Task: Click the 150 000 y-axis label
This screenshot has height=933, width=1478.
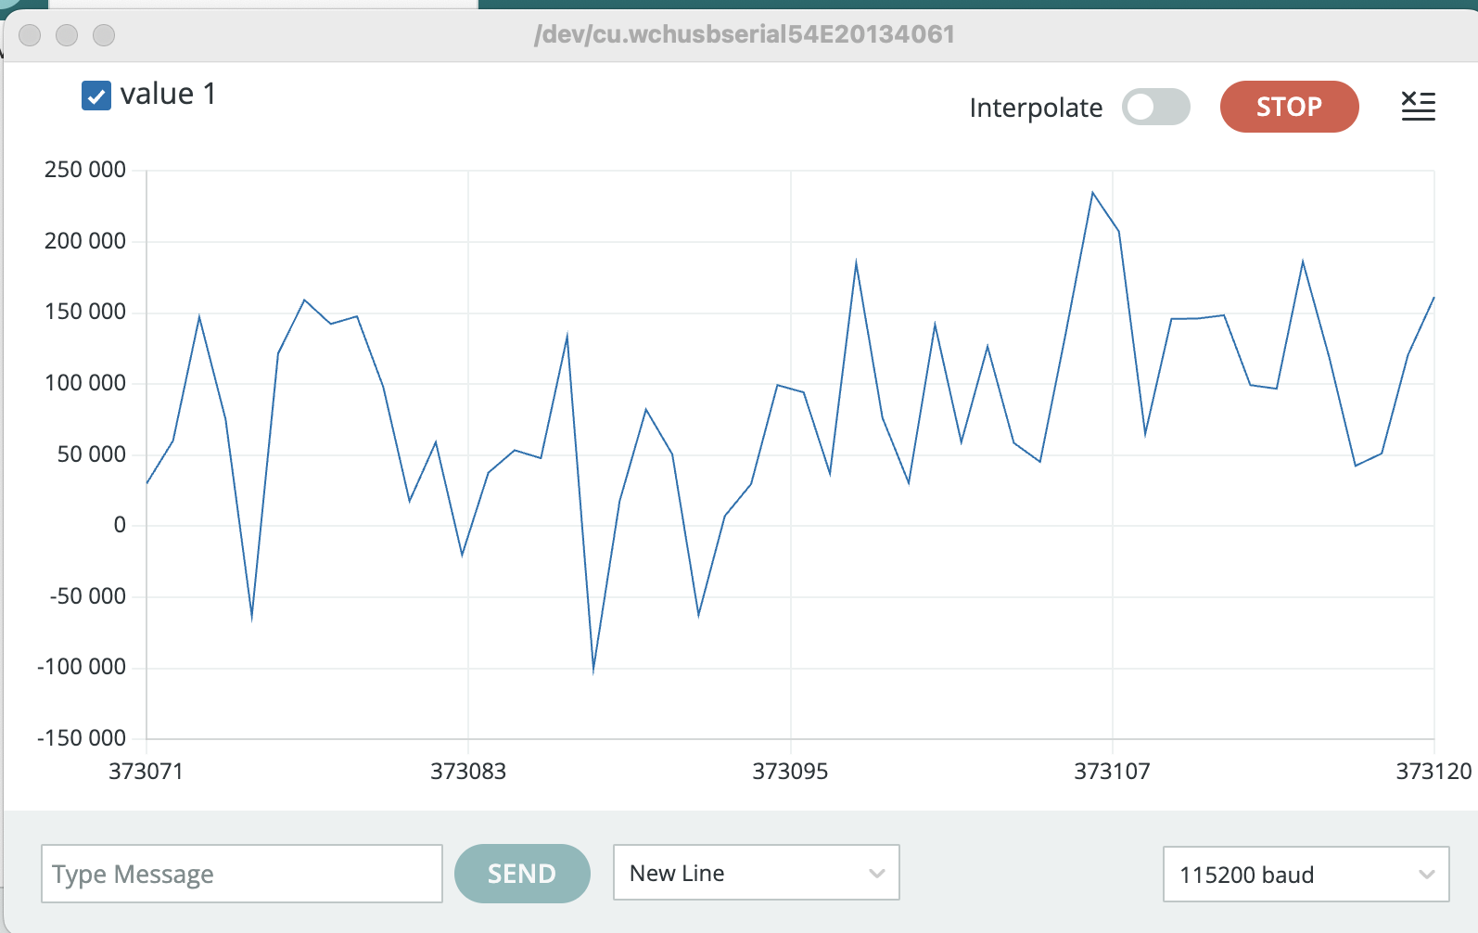Action: [x=84, y=312]
